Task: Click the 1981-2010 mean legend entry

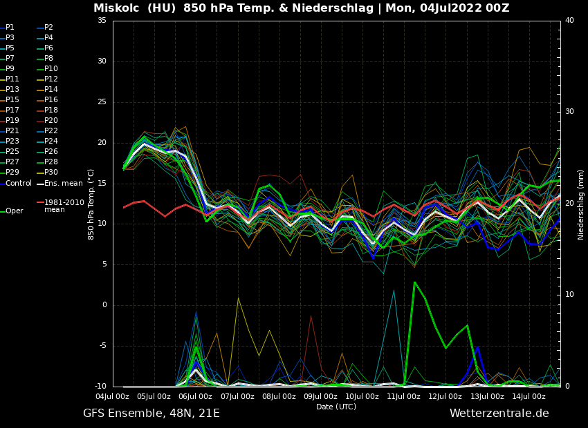Action: (64, 206)
